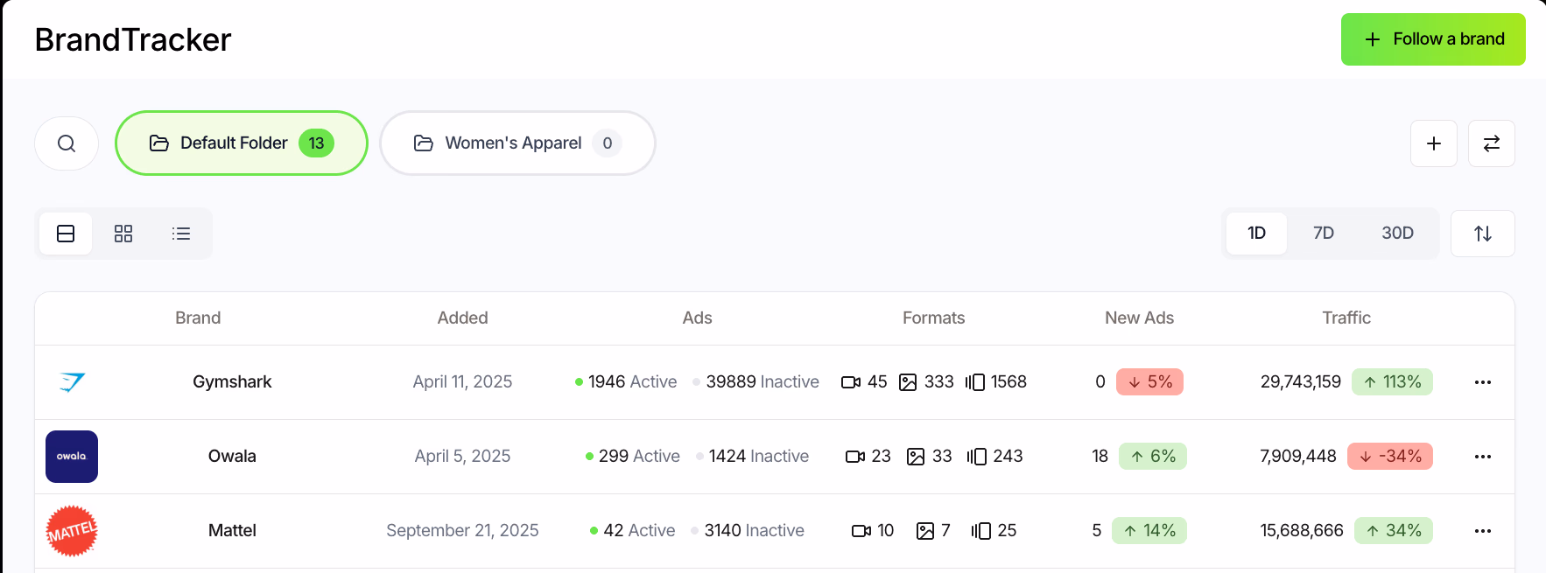The width and height of the screenshot is (1546, 573).
Task: Click the 113% traffic increase badge
Action: tap(1392, 382)
